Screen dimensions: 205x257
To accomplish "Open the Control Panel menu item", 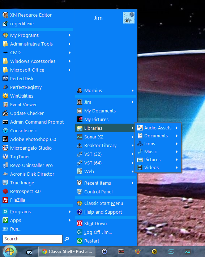I will point(106,192).
